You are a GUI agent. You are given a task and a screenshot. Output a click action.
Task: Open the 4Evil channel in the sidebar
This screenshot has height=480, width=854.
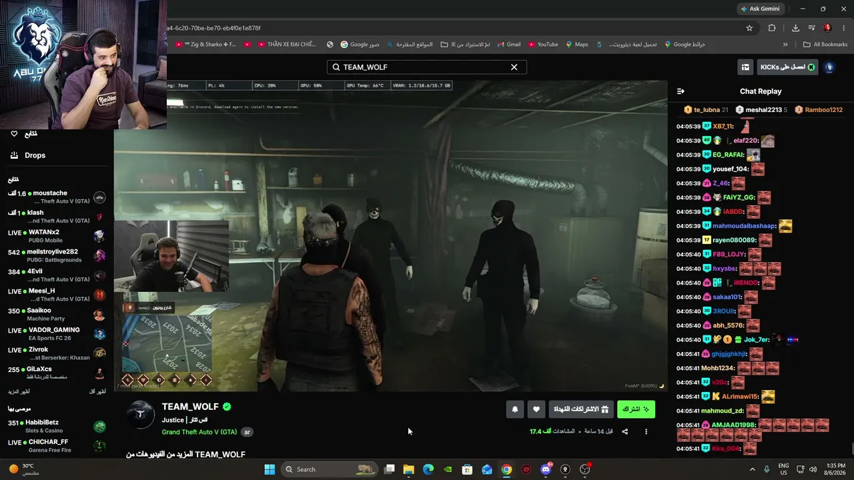click(57, 275)
